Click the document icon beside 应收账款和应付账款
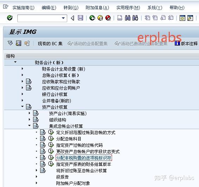199x187 pixels. click(29, 82)
